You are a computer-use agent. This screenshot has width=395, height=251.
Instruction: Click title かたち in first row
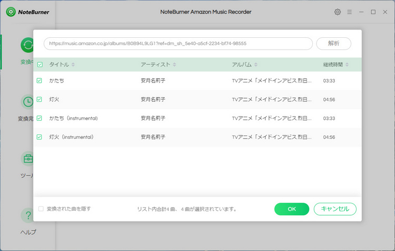pyautogui.click(x=57, y=81)
